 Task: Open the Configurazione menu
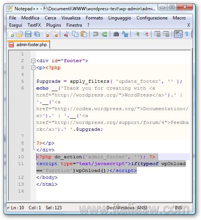[152, 18]
